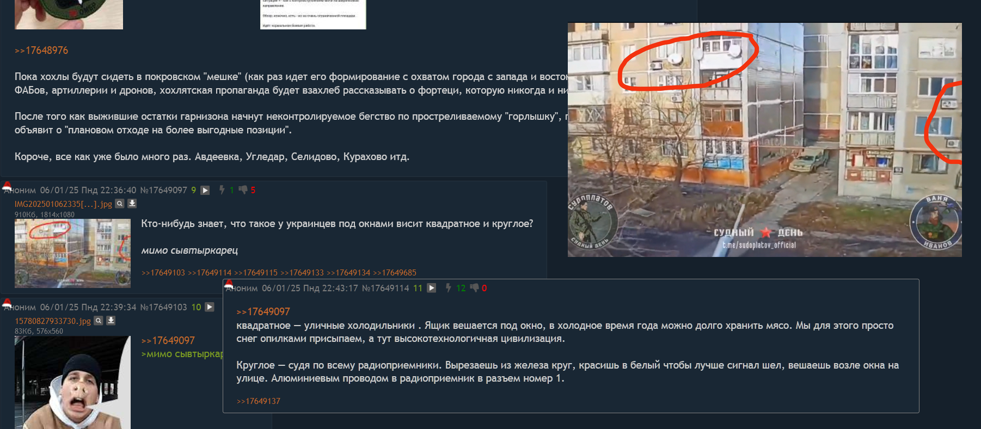
Task: Dislike post №17649097 with thumbs-down icon
Action: pos(243,190)
